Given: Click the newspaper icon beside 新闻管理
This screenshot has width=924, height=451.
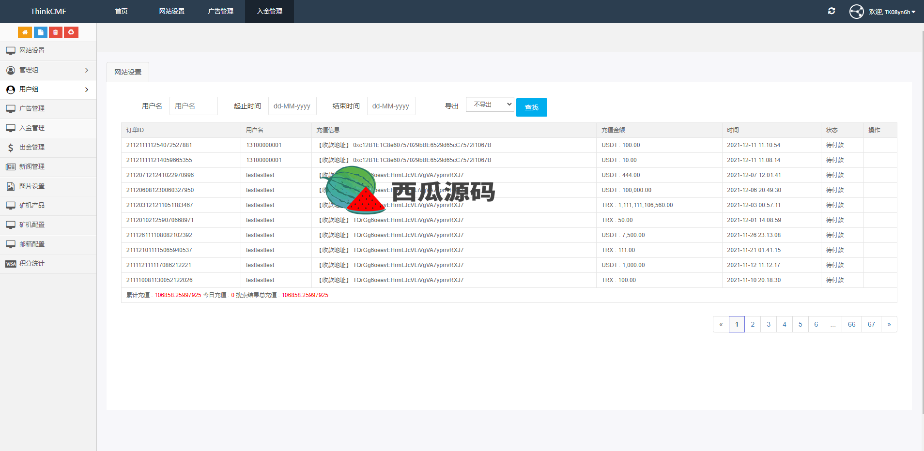Looking at the screenshot, I should [11, 167].
